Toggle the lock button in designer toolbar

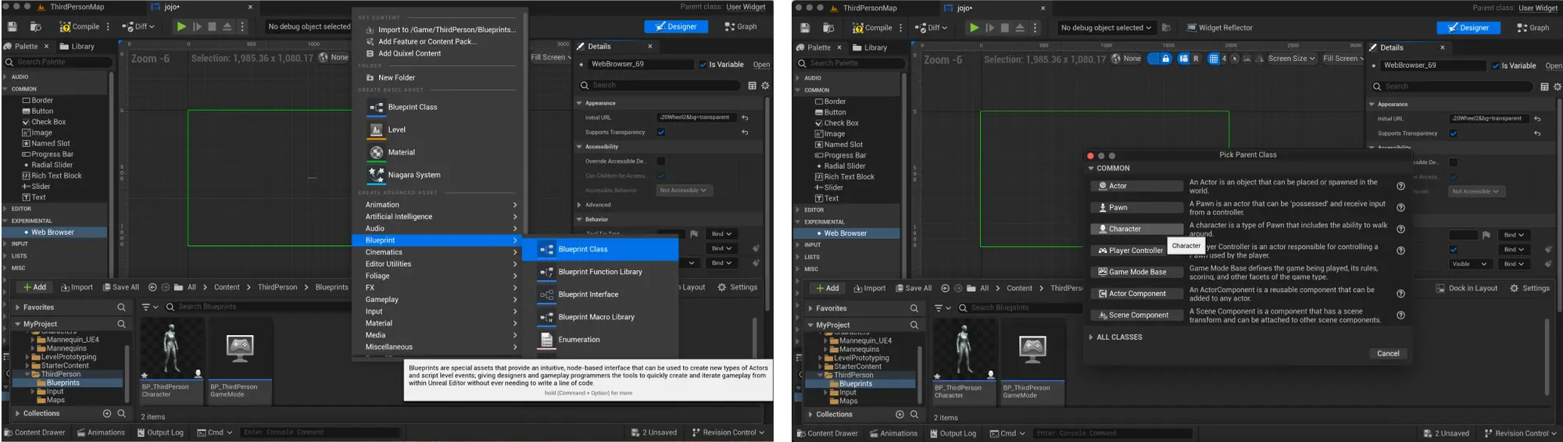tap(1165, 59)
